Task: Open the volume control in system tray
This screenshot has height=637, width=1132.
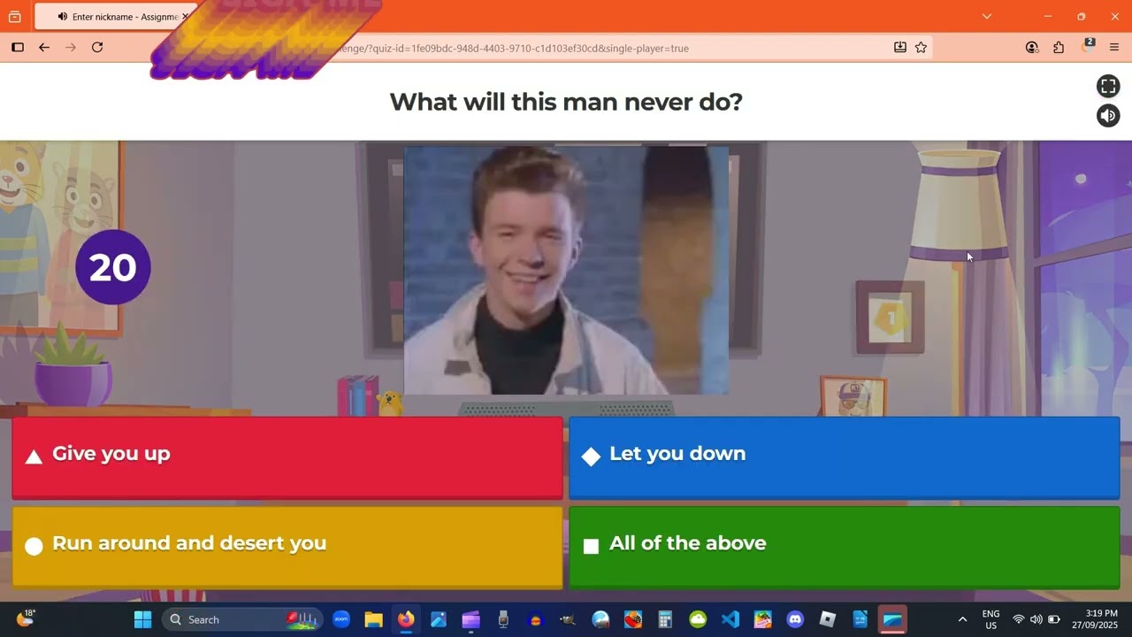Action: [1036, 619]
